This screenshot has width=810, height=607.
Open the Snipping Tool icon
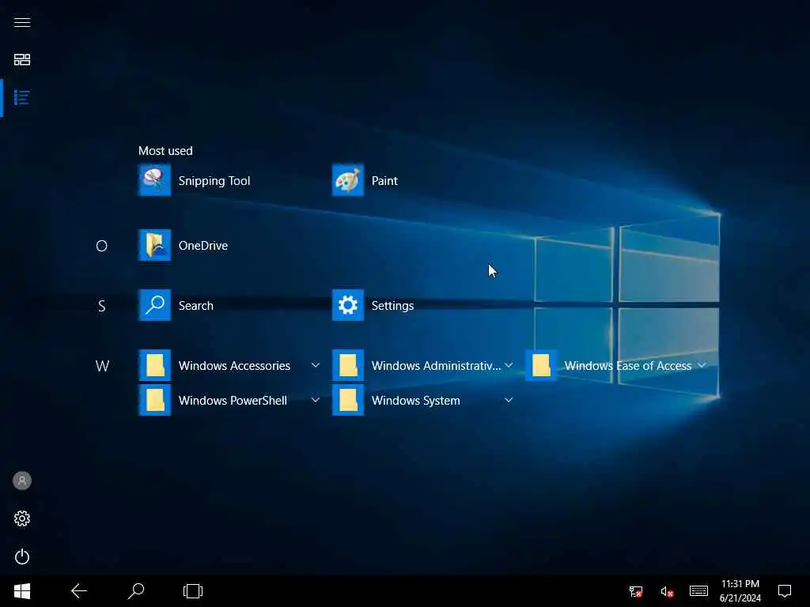(154, 180)
